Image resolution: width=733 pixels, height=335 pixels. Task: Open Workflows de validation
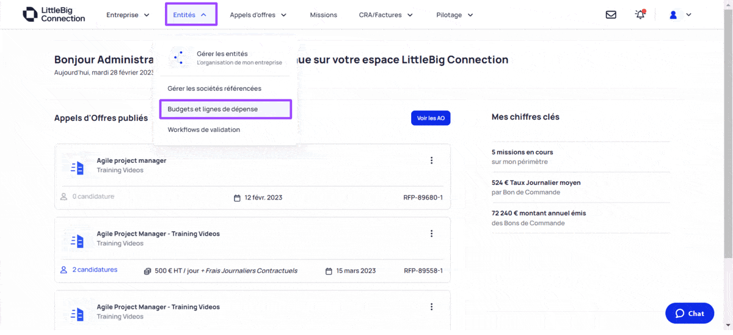point(204,129)
